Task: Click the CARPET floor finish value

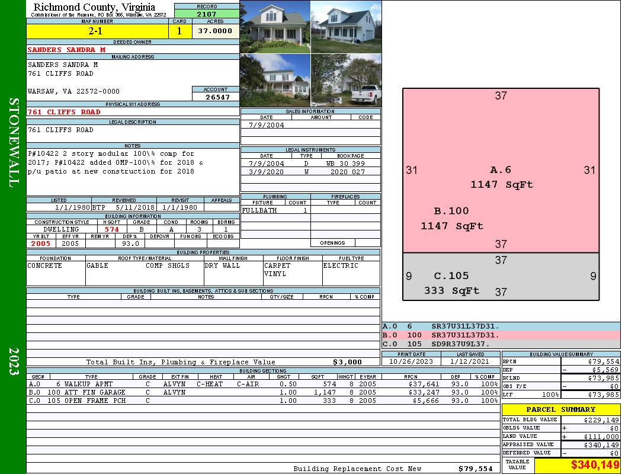Action: coord(277,265)
